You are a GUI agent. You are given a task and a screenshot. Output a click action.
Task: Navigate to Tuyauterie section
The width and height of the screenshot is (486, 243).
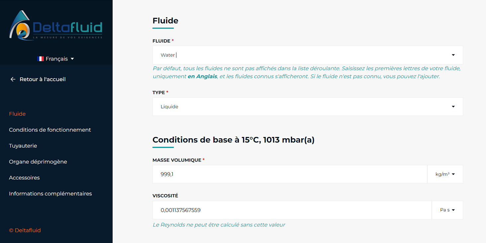(x=23, y=146)
